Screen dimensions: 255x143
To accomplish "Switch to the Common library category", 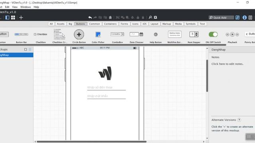I will click(x=94, y=24).
